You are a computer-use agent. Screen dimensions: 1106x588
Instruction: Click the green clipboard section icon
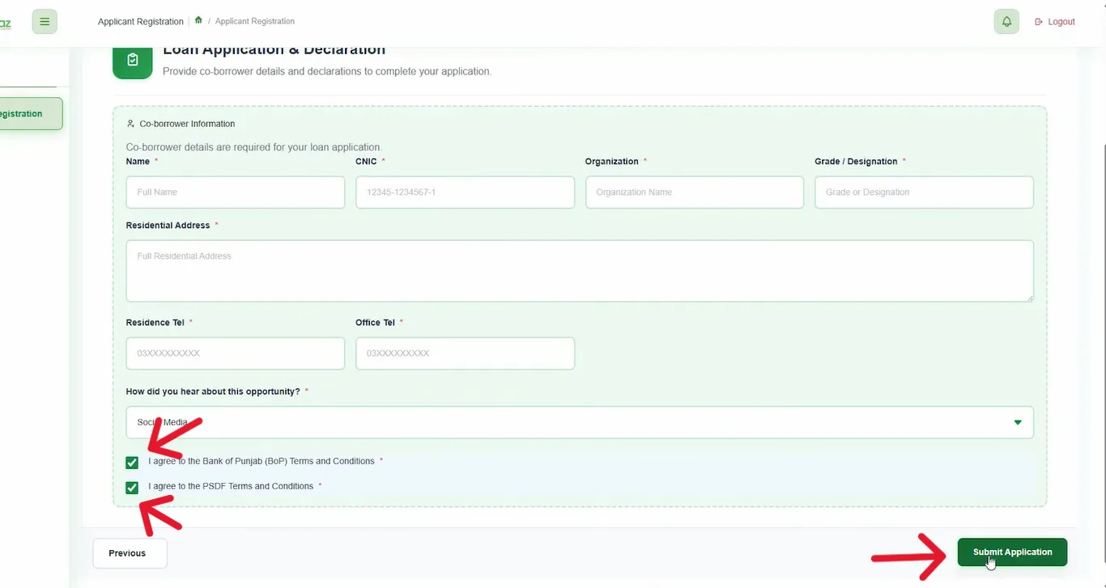133,60
